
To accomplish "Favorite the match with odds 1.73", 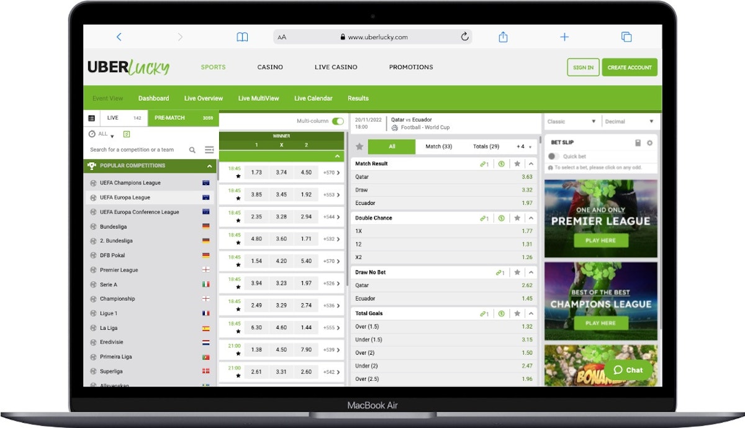I will coord(238,176).
